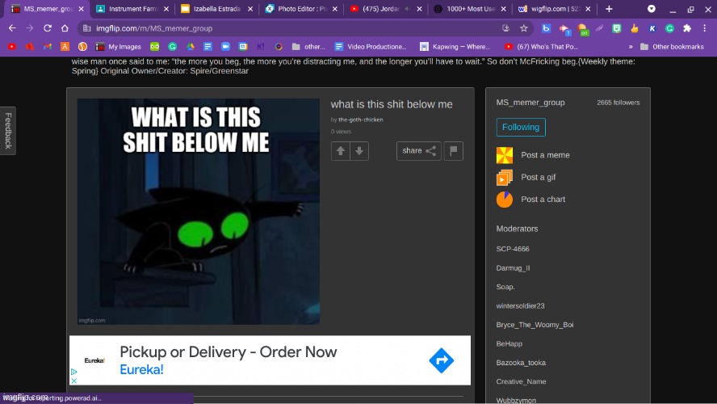
Task: Downvote the 'what is this shit' meme
Action: coord(359,151)
